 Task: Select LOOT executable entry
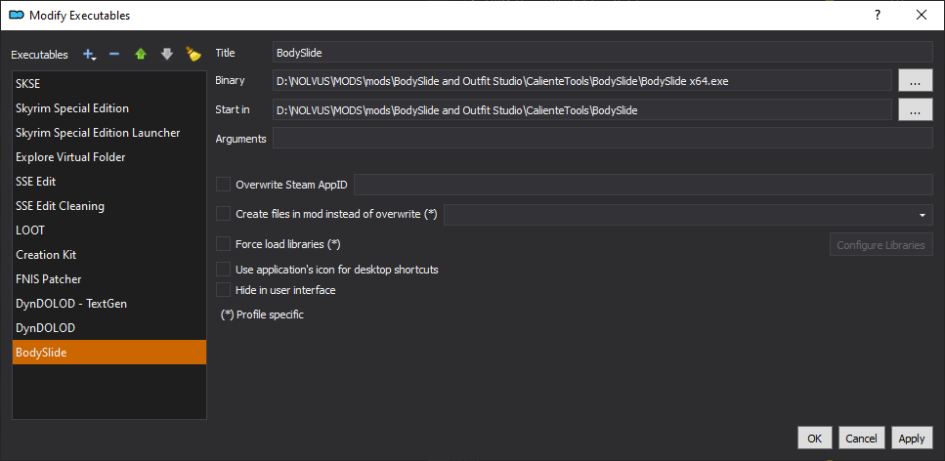109,230
